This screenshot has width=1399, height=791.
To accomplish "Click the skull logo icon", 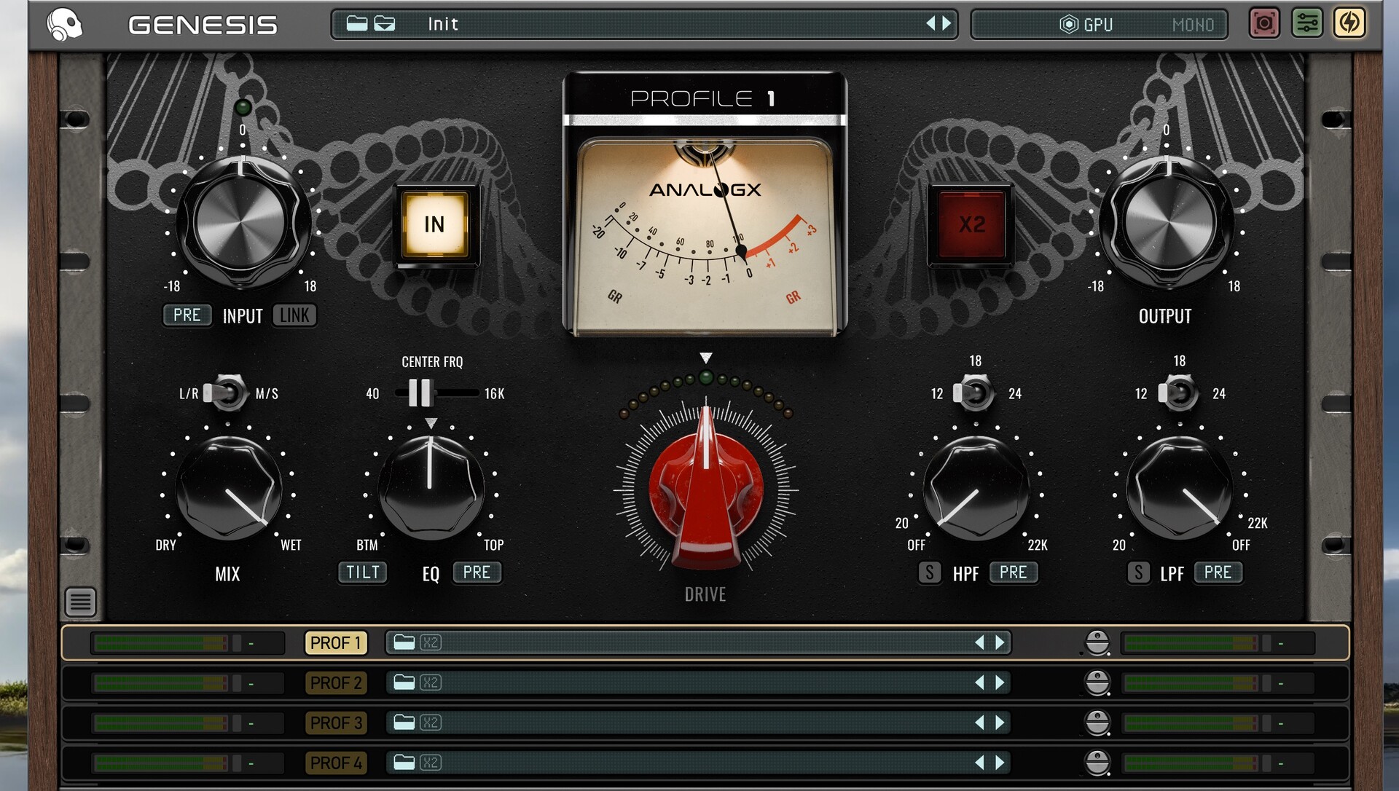I will click(65, 25).
